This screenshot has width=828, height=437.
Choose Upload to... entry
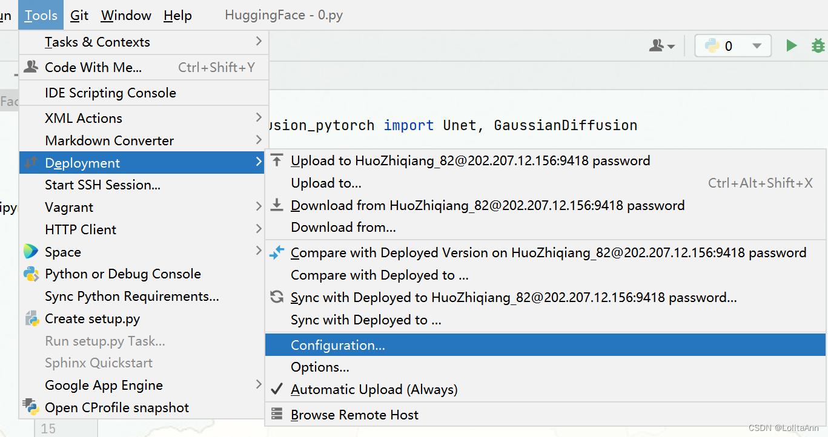(x=545, y=183)
